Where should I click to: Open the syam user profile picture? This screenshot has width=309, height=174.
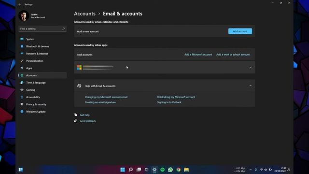pyautogui.click(x=24, y=15)
